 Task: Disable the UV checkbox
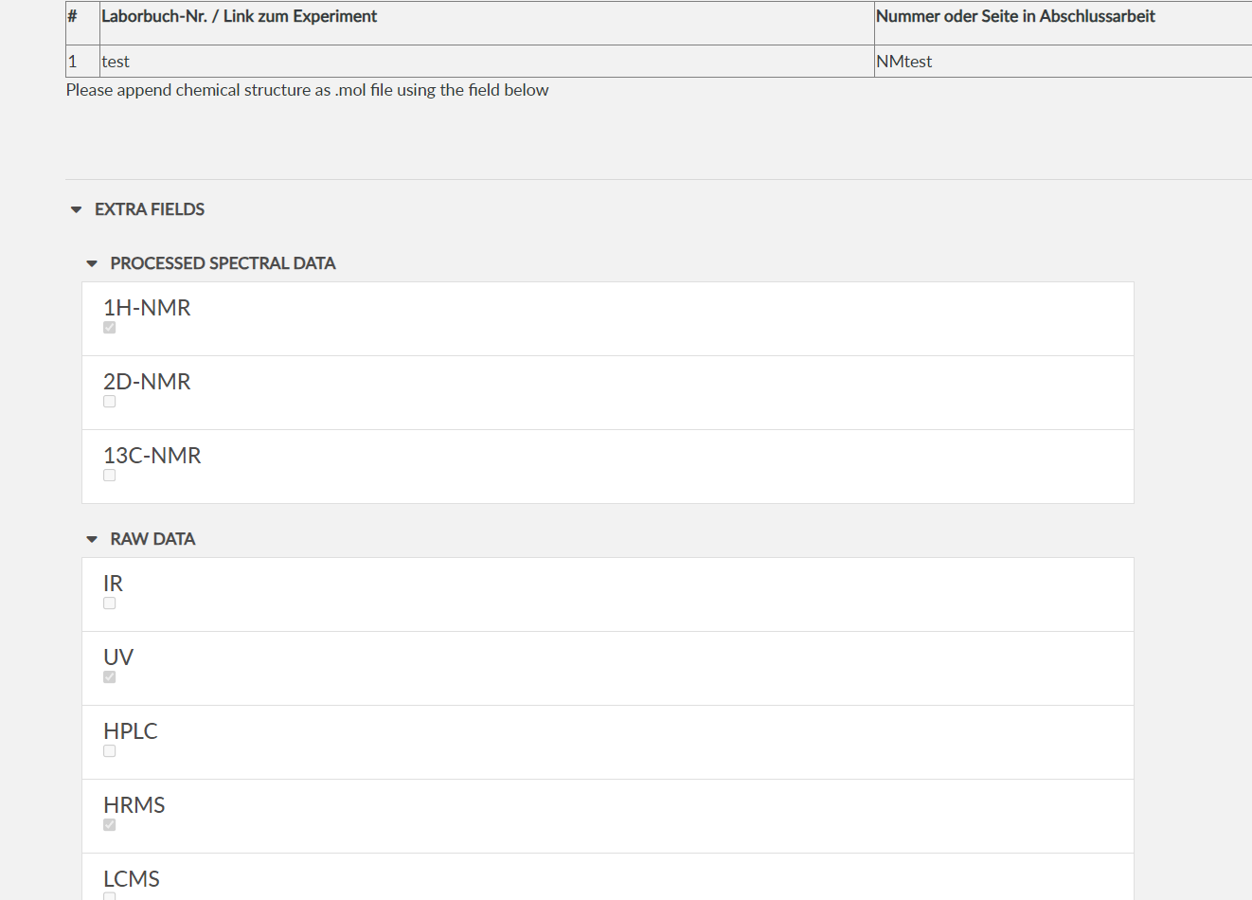tap(109, 676)
